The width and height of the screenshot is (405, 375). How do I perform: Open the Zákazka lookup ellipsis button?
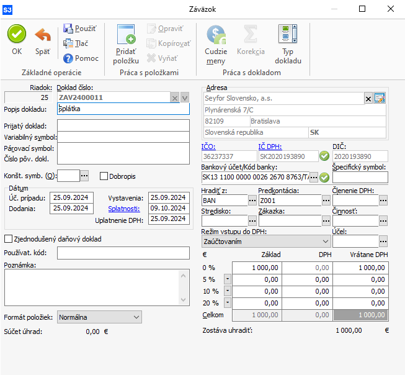tap(326, 221)
